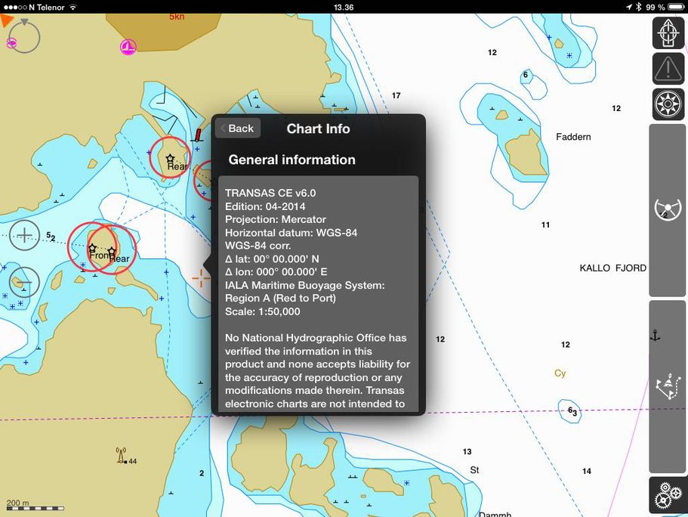Screen dimensions: 688x517
Task: Open the warning triangle alerts panel
Action: point(668,69)
